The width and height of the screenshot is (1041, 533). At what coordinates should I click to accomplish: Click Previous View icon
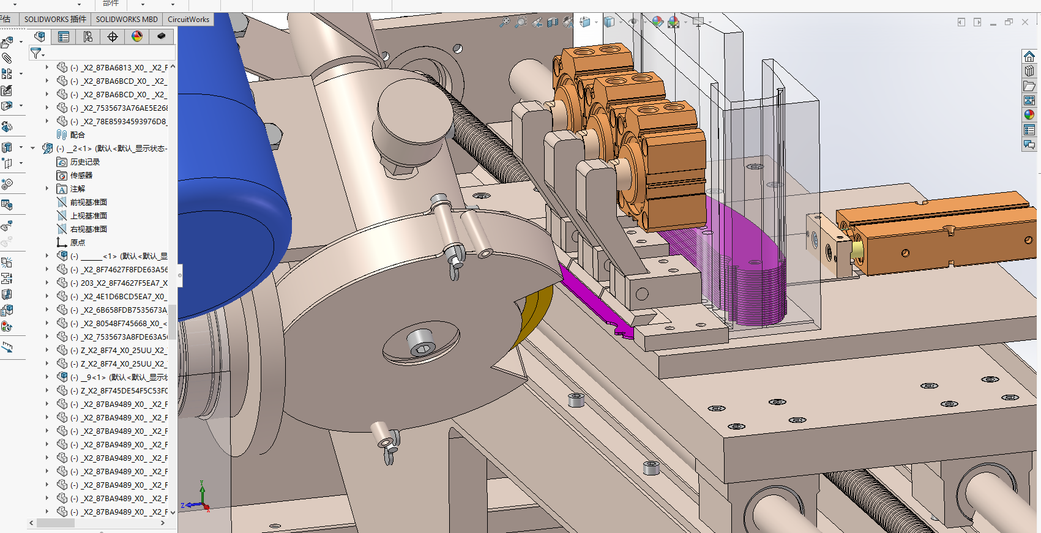(537, 22)
